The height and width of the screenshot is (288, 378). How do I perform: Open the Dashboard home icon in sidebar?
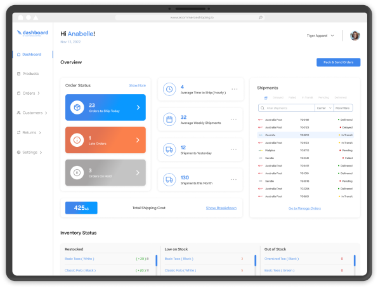point(18,55)
